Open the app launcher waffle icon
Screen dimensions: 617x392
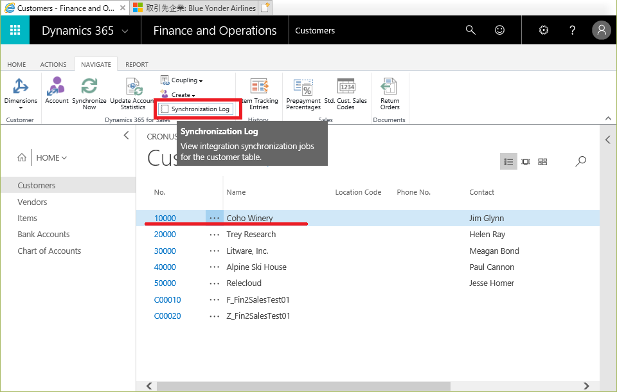click(x=15, y=30)
